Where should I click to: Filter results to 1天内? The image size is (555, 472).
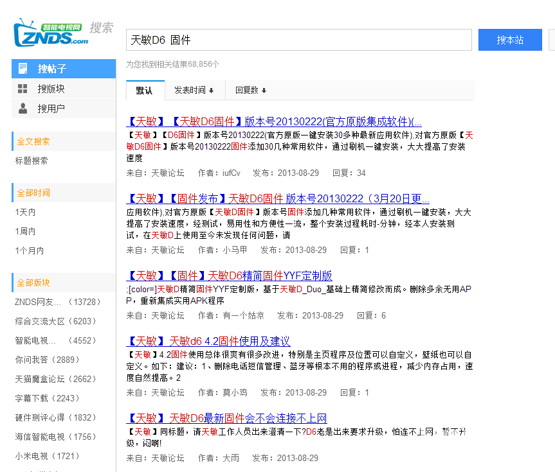[x=25, y=212]
